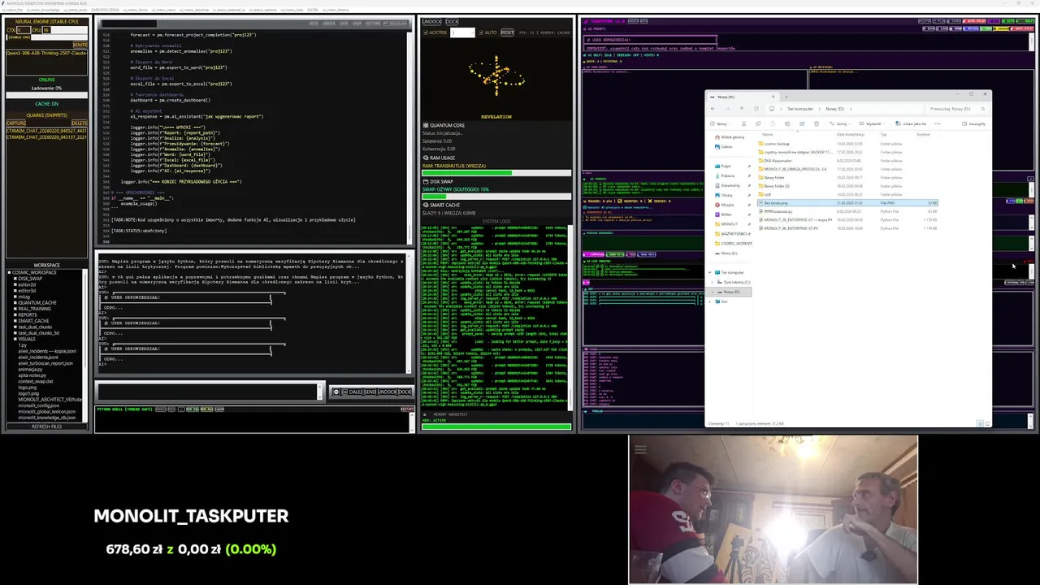
Task: Open the ui_menu_knowledge menu
Action: click(43, 10)
